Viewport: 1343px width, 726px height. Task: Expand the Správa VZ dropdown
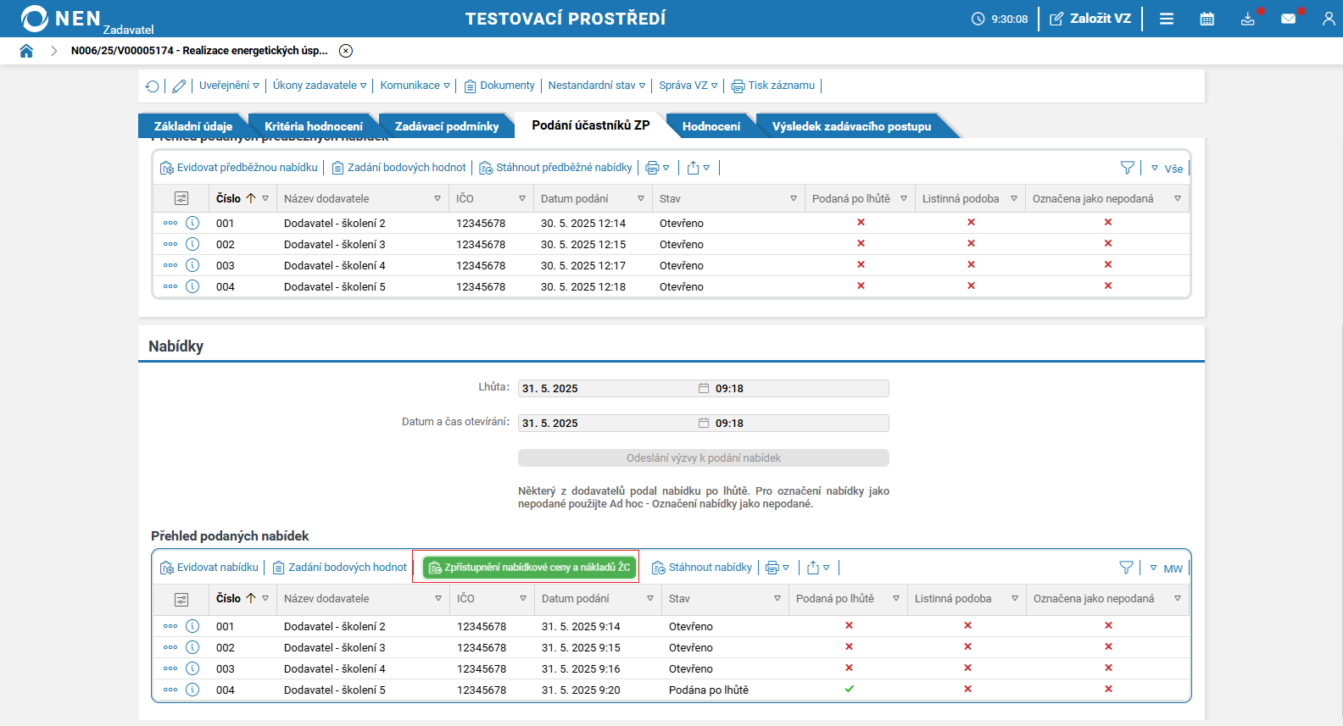[x=688, y=86]
